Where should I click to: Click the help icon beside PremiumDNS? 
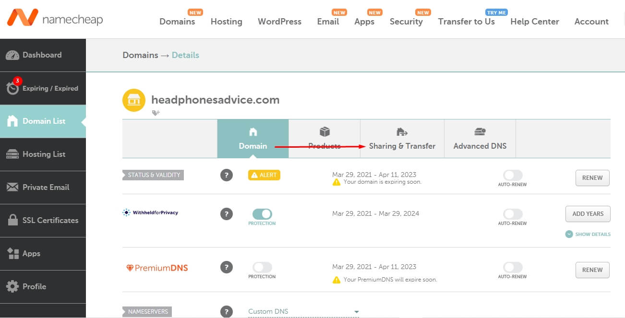click(227, 267)
